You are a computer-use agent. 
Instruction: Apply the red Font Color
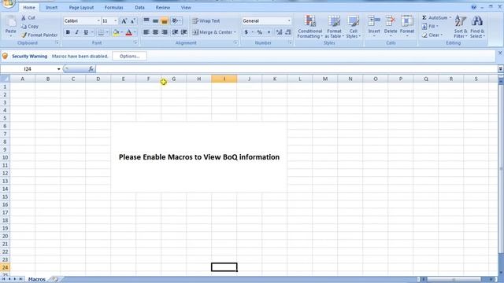(129, 32)
